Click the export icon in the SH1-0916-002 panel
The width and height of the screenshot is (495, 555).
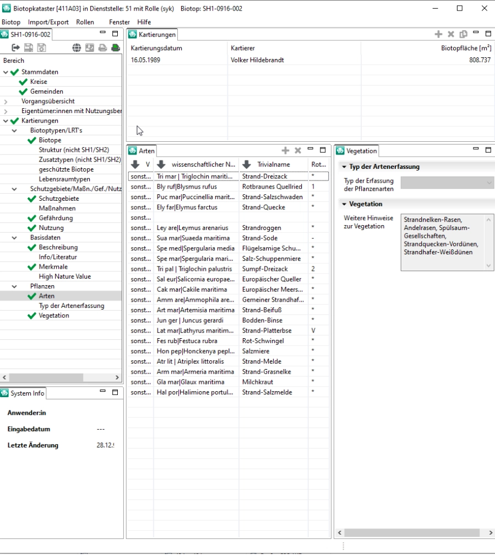click(15, 47)
